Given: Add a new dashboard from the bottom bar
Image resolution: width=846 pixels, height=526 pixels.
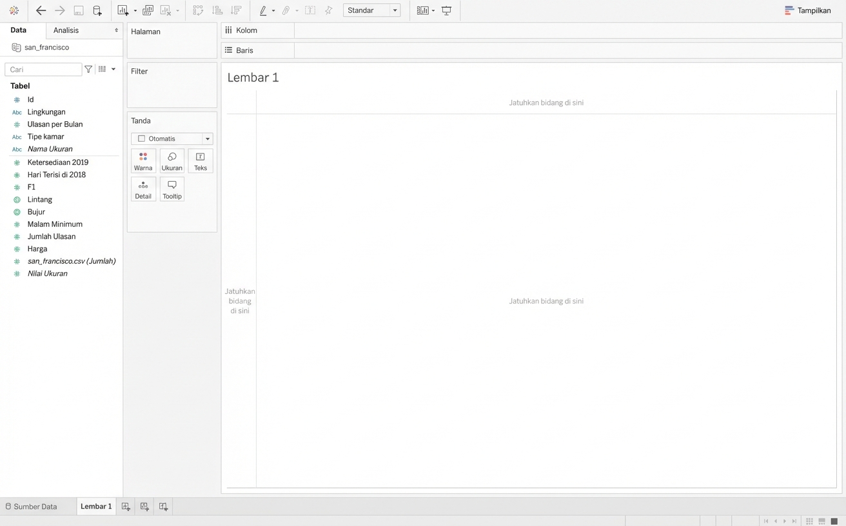Looking at the screenshot, I should click(x=144, y=507).
